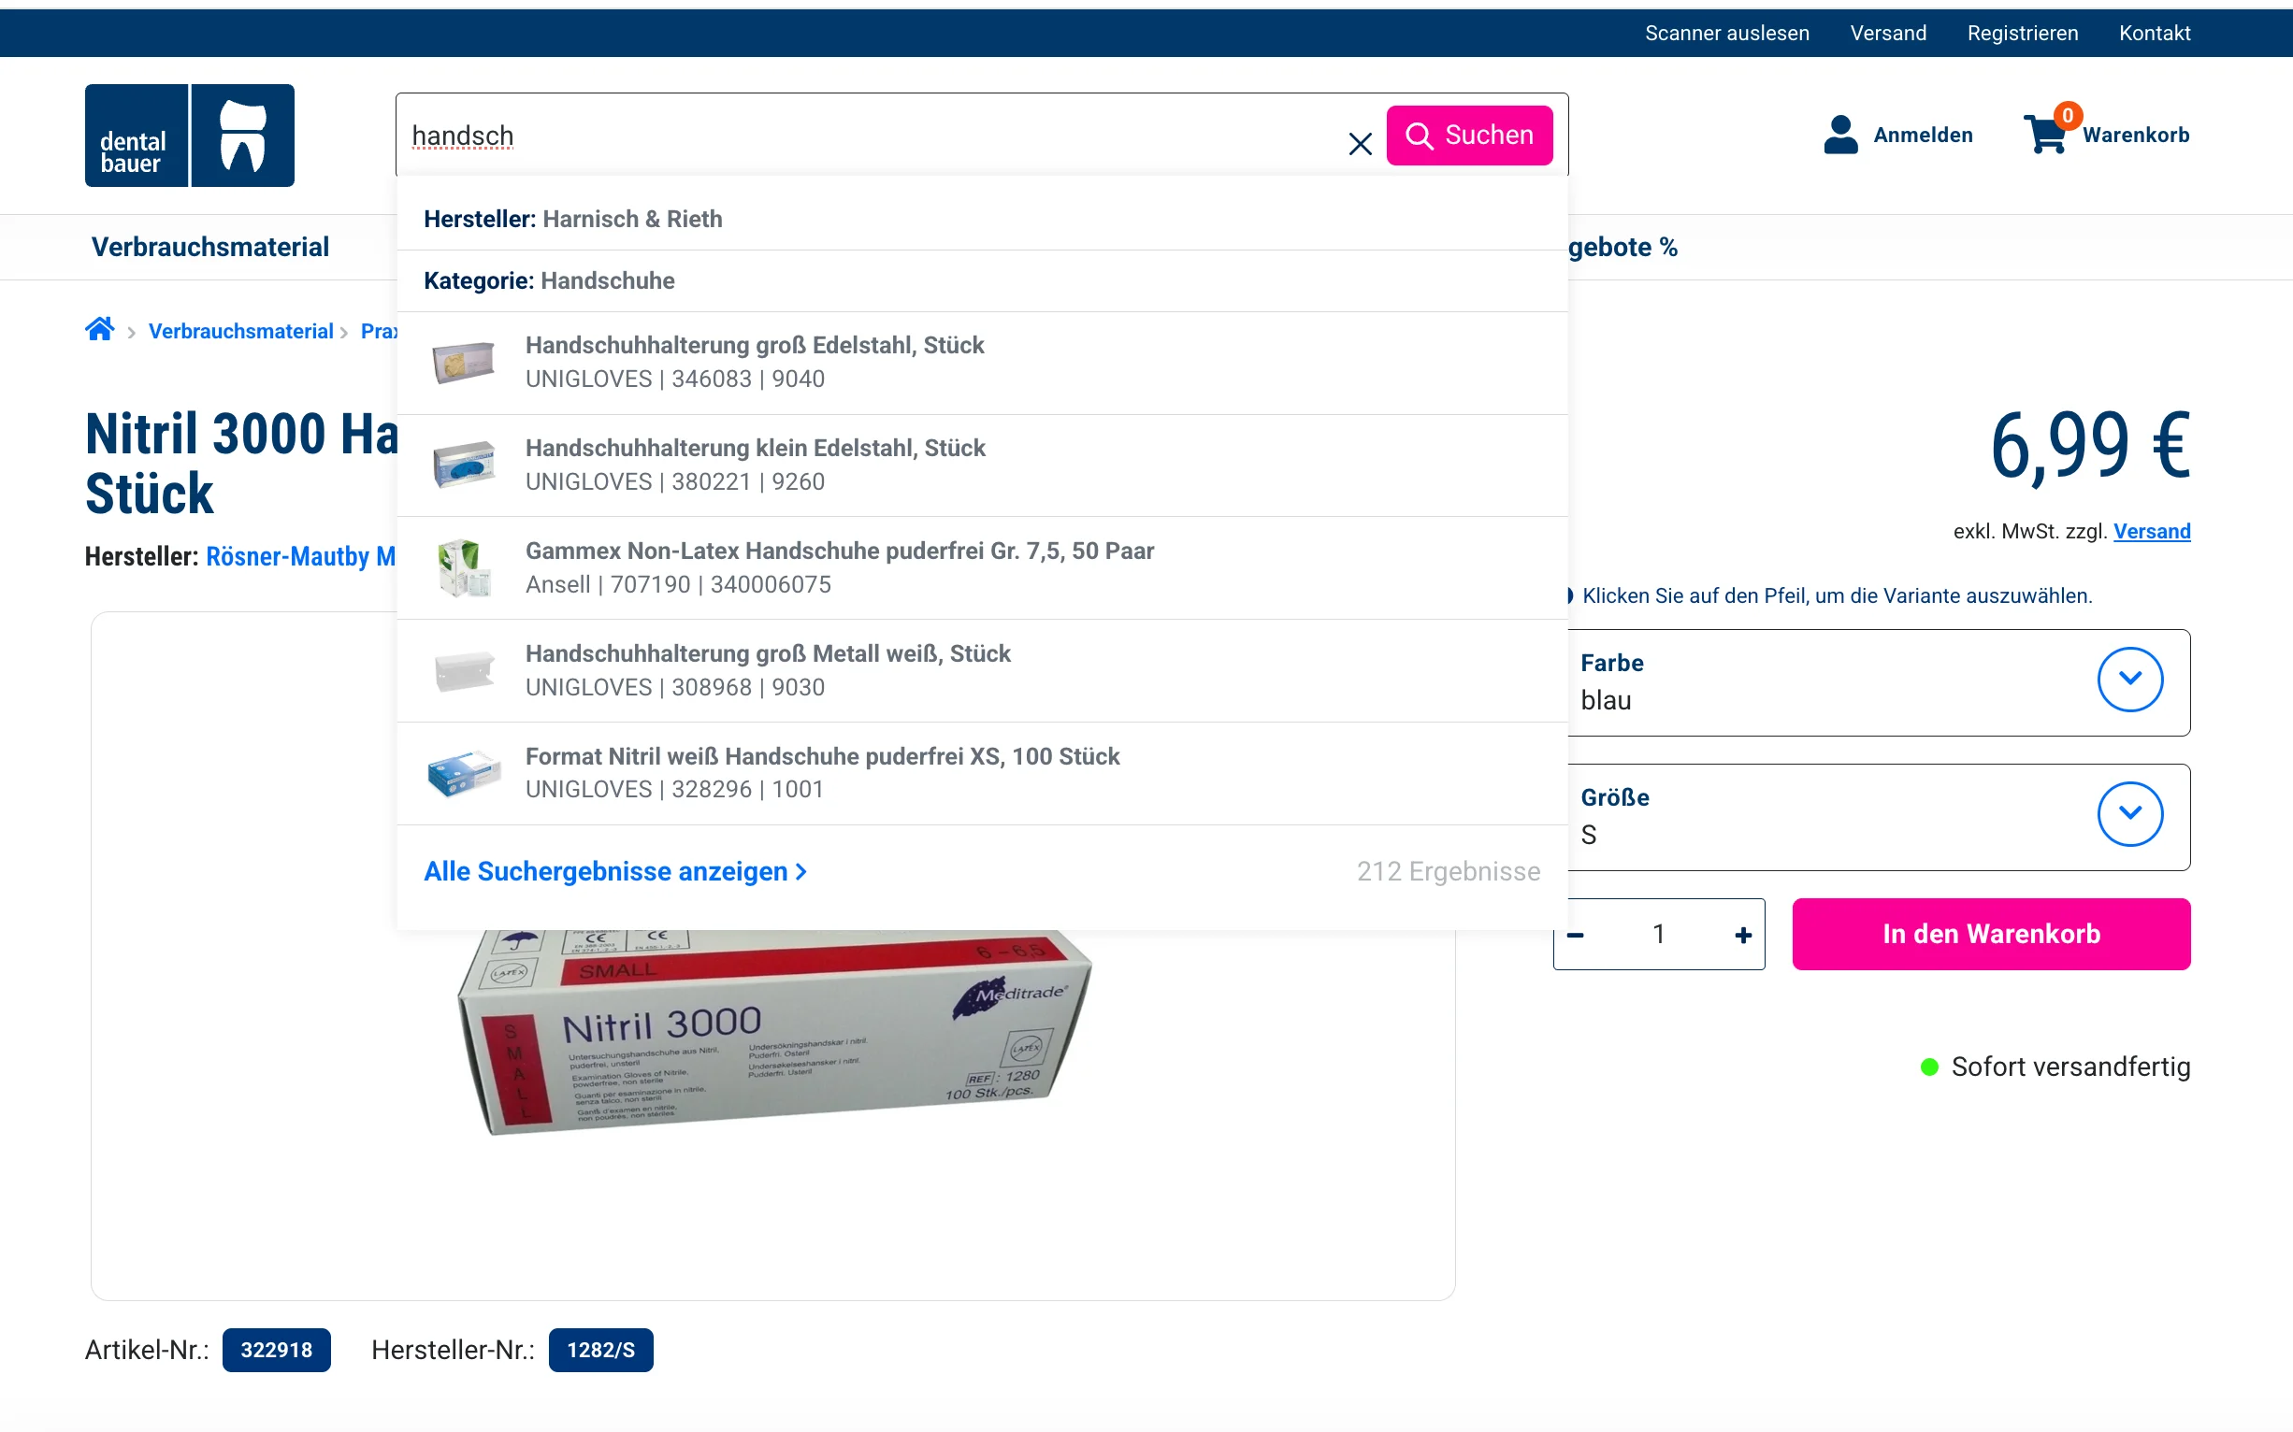Open Versand in the top bar
The height and width of the screenshot is (1432, 2293).
click(1887, 33)
